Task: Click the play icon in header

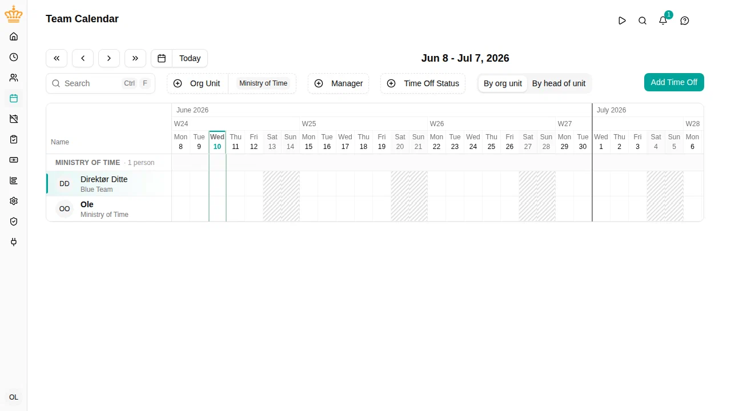Action: click(x=622, y=21)
